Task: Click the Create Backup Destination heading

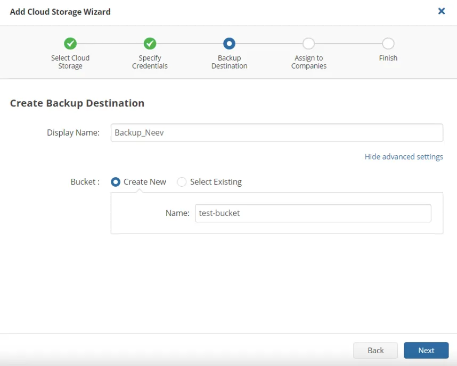Action: coord(77,103)
